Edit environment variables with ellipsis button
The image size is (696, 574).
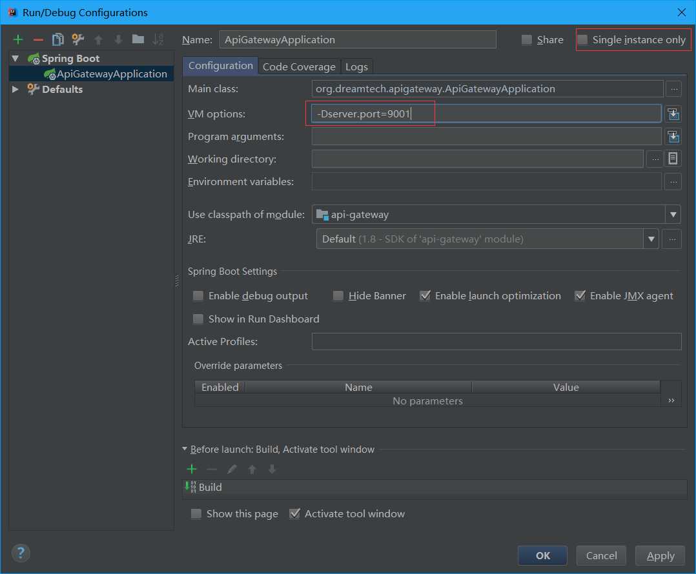point(673,182)
